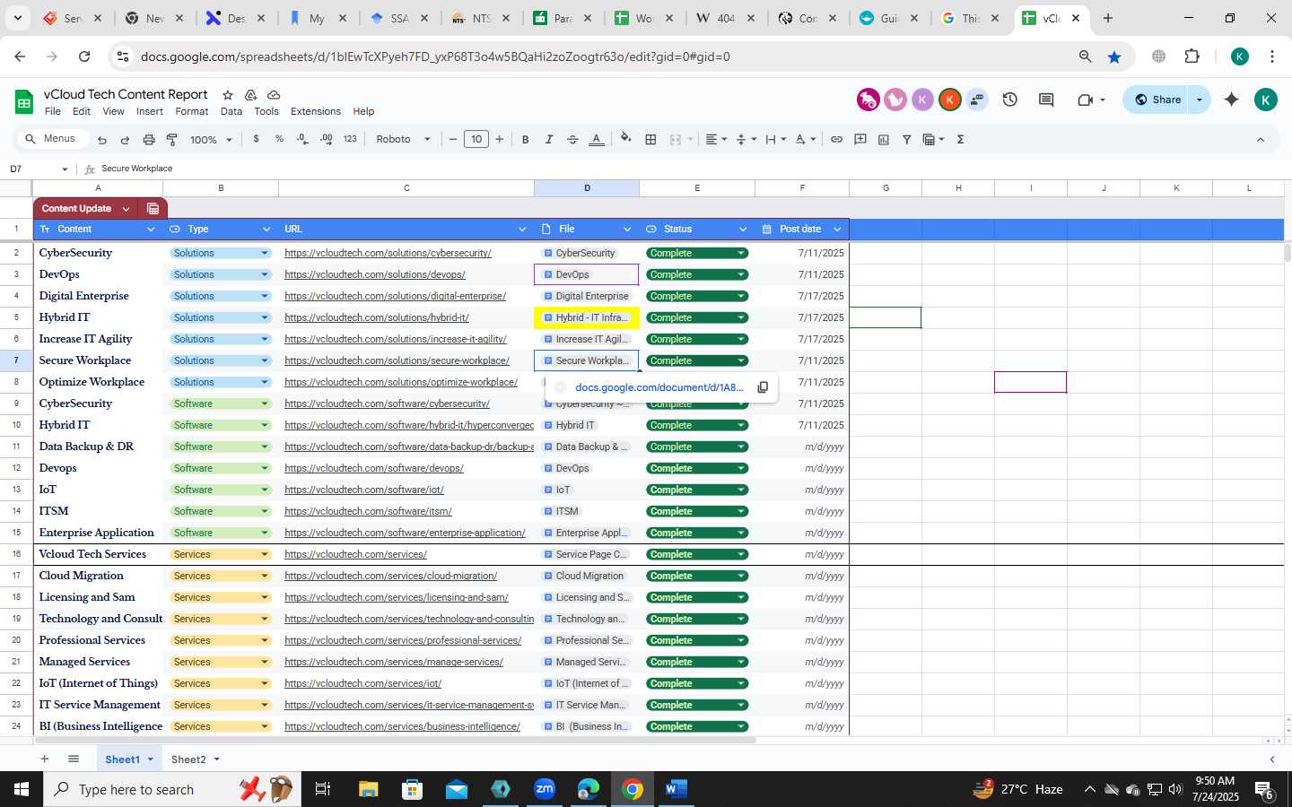Insert link using chain icon
The image size is (1292, 807).
coord(836,139)
